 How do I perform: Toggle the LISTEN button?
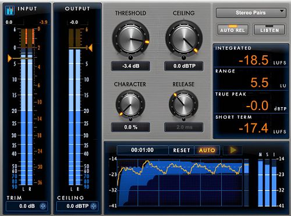(x=269, y=29)
